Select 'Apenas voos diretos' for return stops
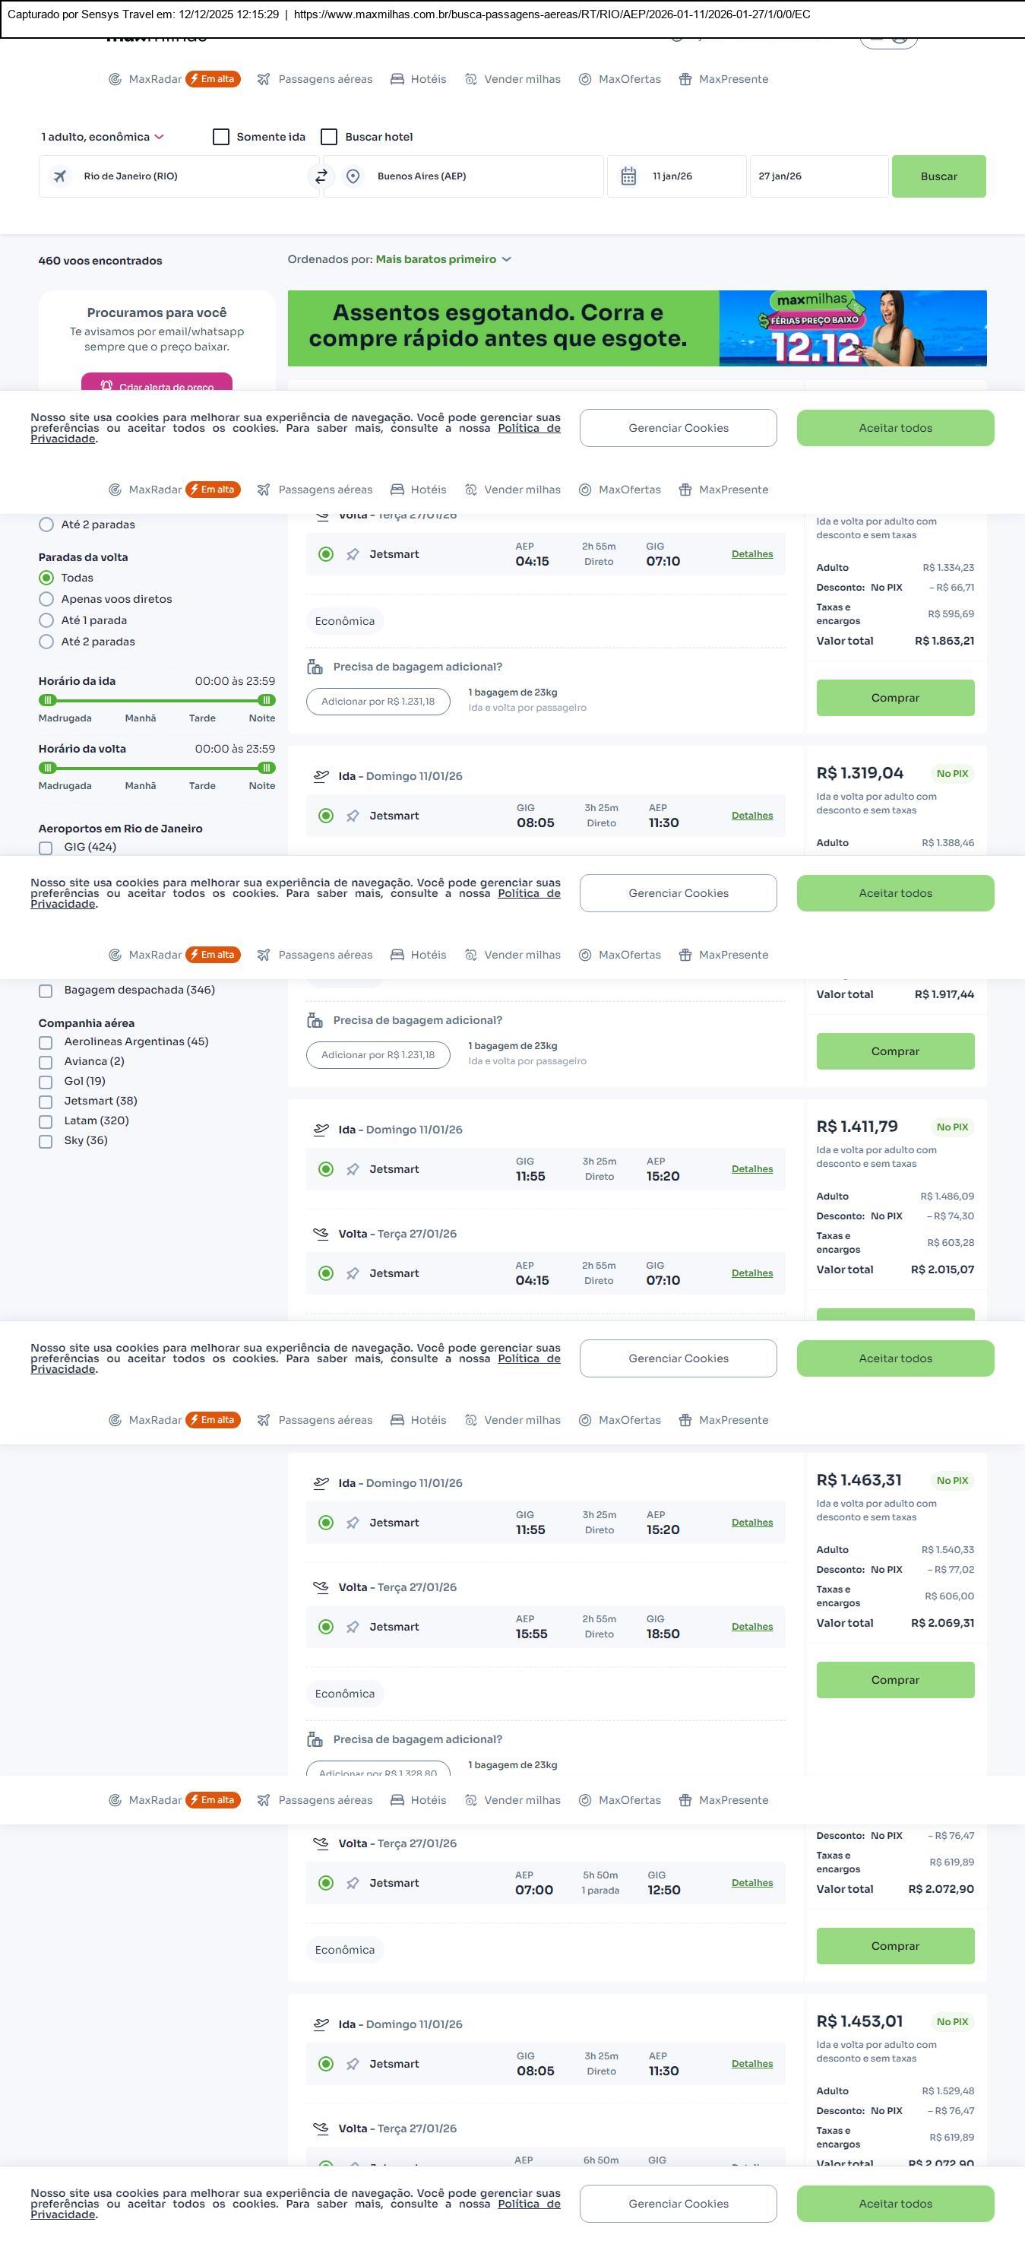 pyautogui.click(x=47, y=599)
